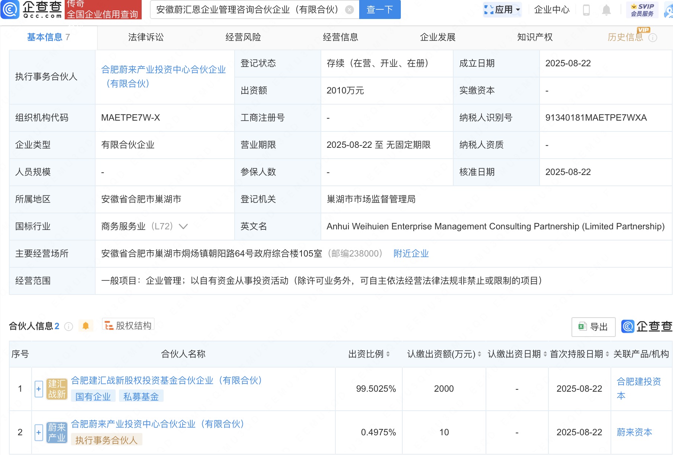
Task: Select the 0.4975% contribution ratio
Action: tap(379, 432)
